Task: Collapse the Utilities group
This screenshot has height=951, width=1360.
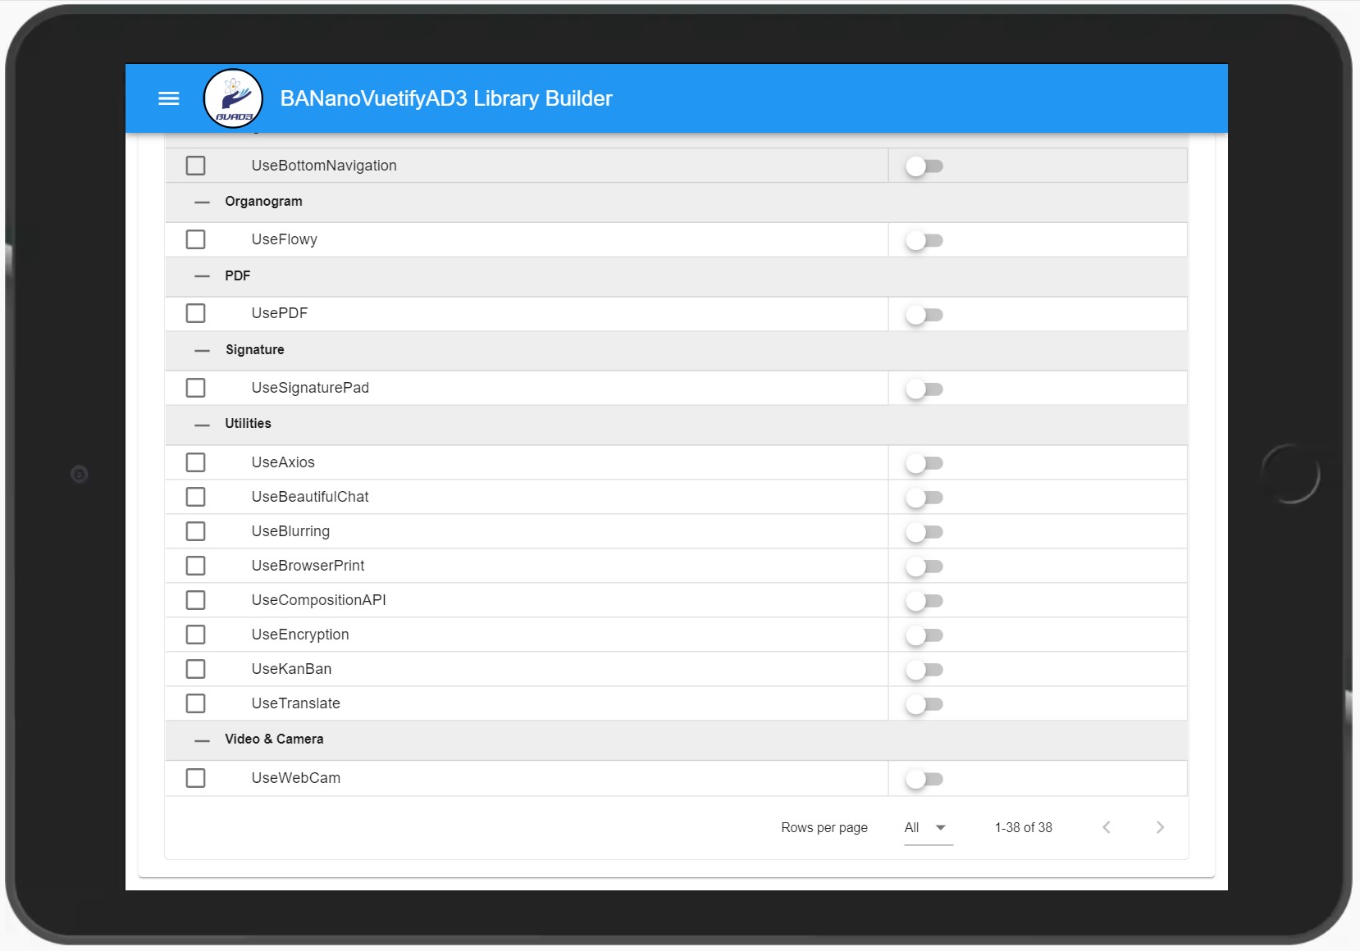Action: point(202,425)
